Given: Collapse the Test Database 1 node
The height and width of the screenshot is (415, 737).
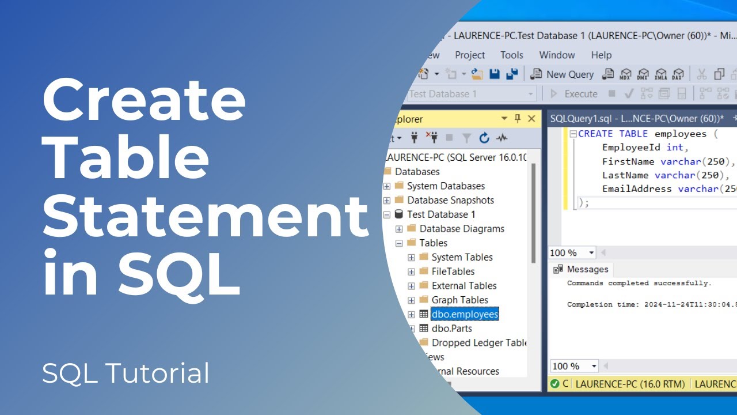Looking at the screenshot, I should point(387,214).
